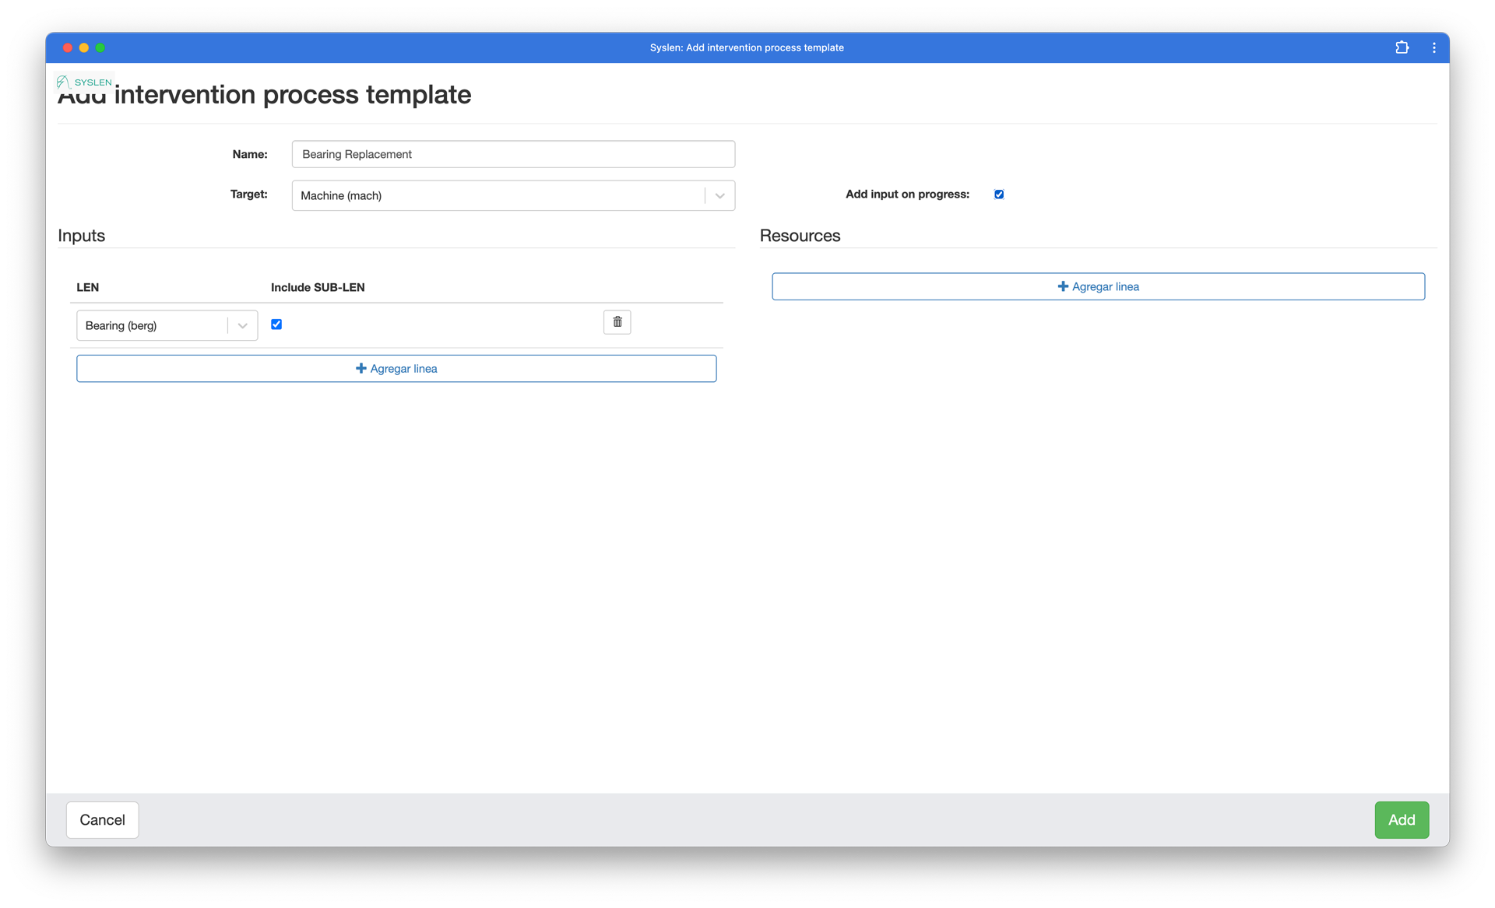The width and height of the screenshot is (1495, 908).
Task: Click plus icon in Inputs Agregar linea
Action: [x=361, y=369]
